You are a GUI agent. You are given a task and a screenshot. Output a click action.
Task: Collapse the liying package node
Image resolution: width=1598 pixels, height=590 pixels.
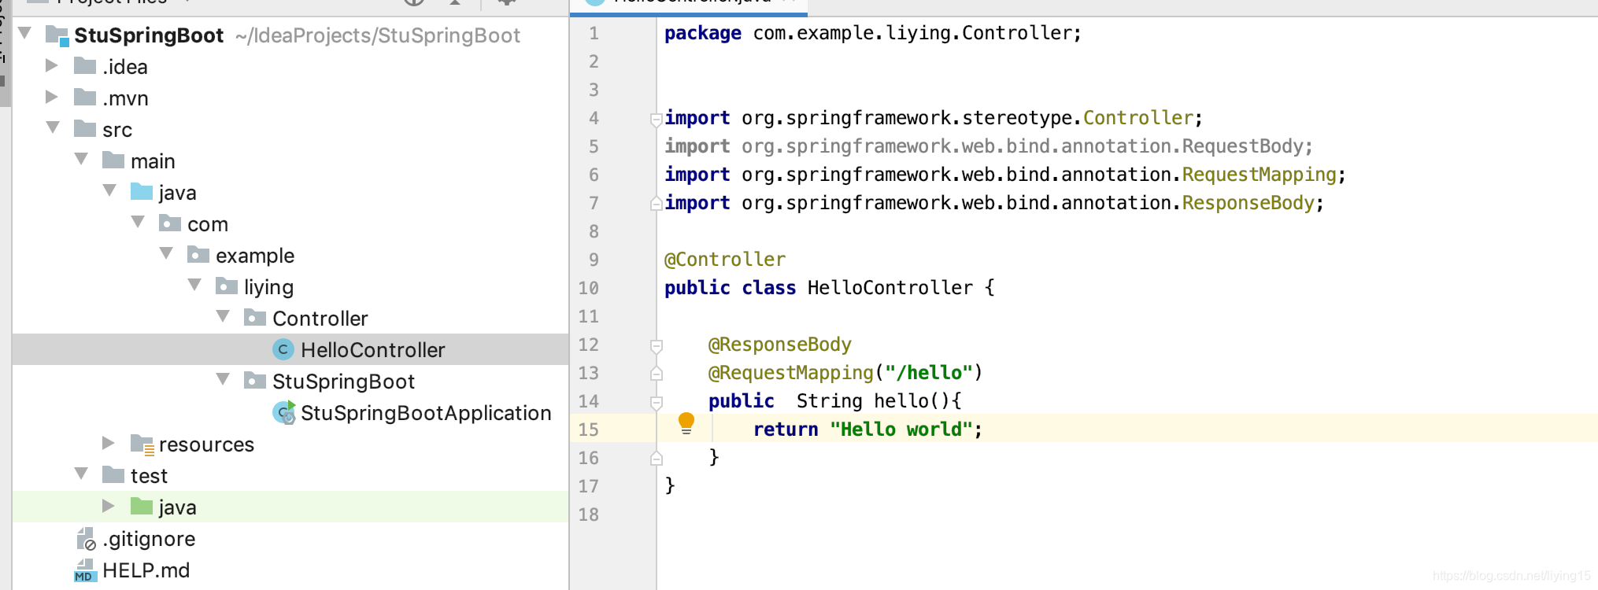195,285
